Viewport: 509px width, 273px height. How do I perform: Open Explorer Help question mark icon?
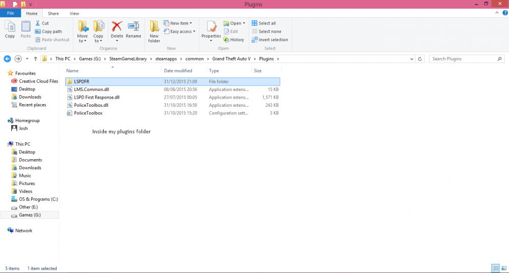pos(505,13)
